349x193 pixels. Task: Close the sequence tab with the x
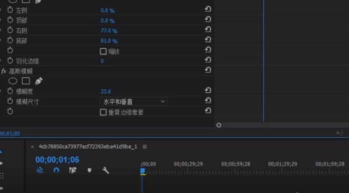point(32,147)
